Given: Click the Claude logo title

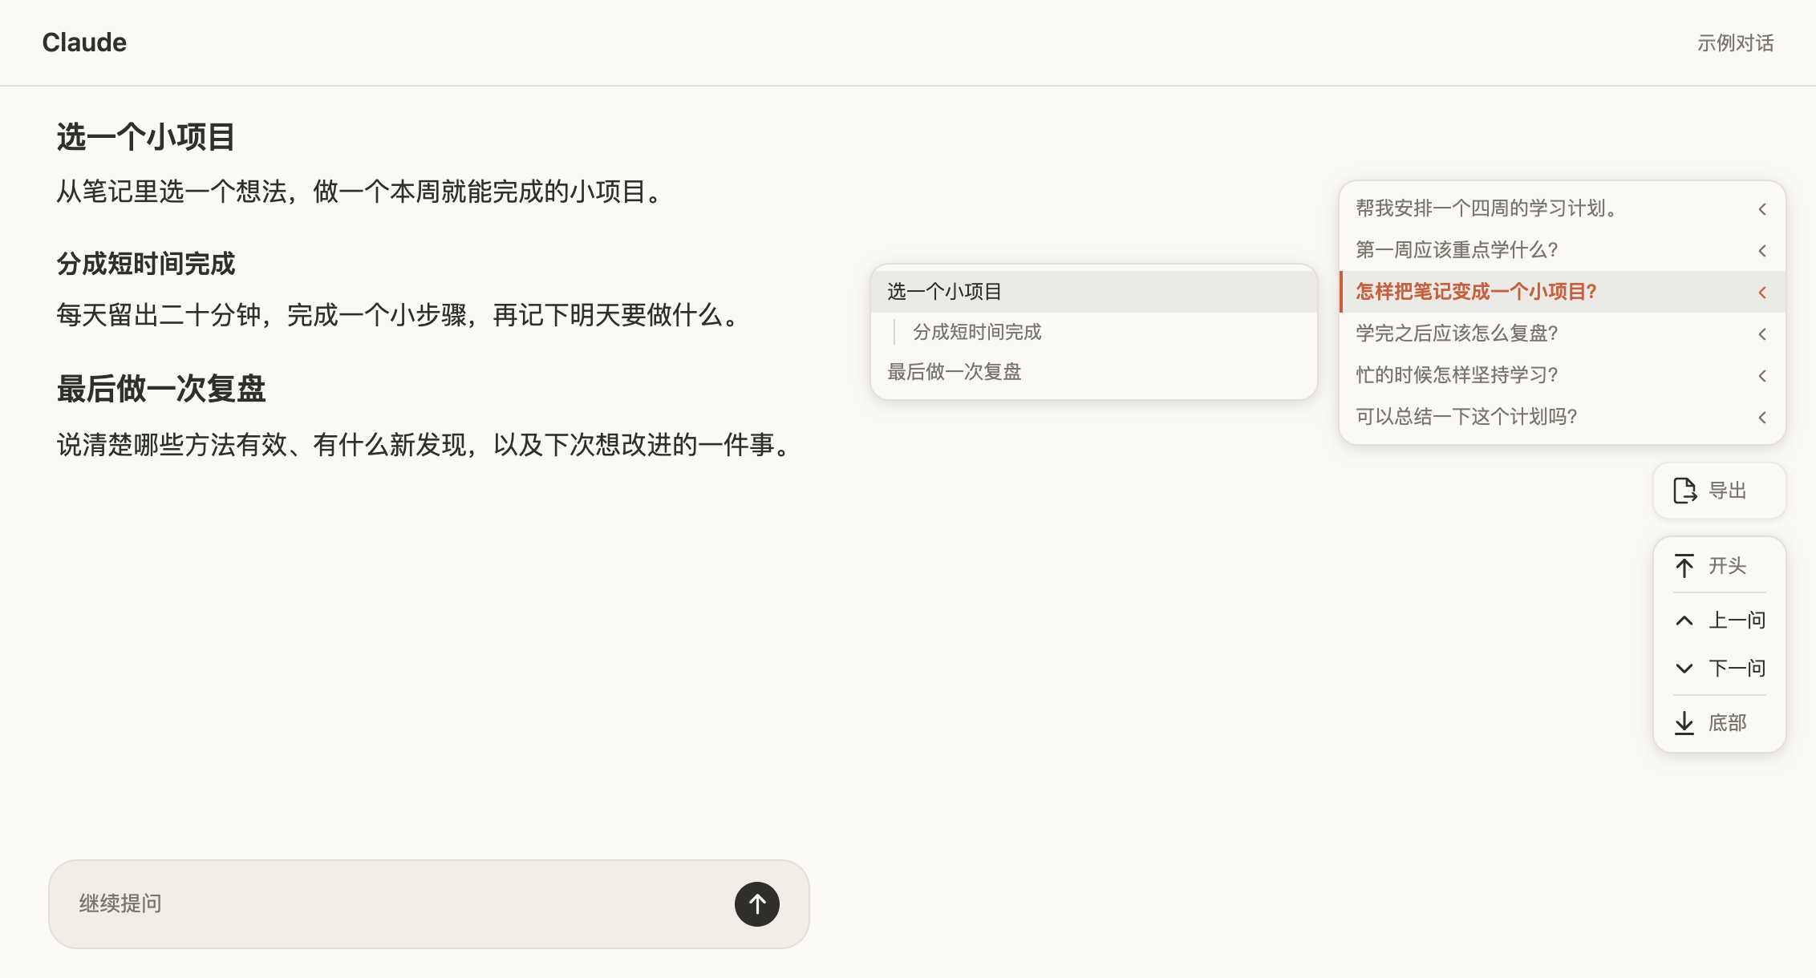Looking at the screenshot, I should click(x=84, y=42).
